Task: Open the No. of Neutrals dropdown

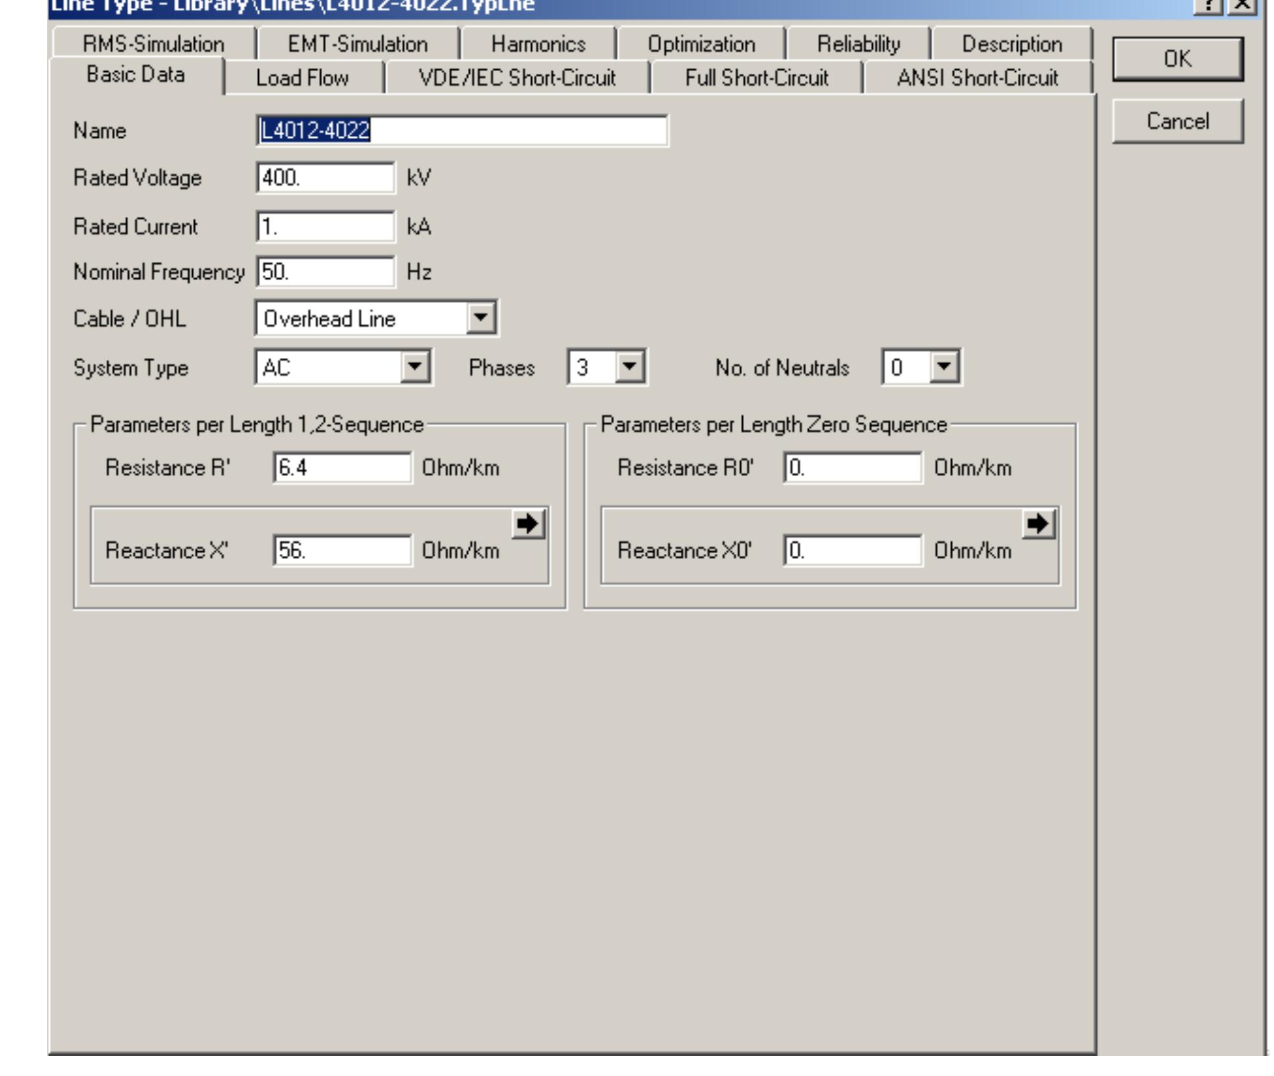Action: (x=945, y=369)
